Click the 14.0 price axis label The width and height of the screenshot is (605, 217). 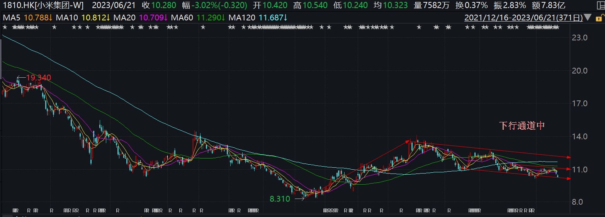click(x=579, y=137)
